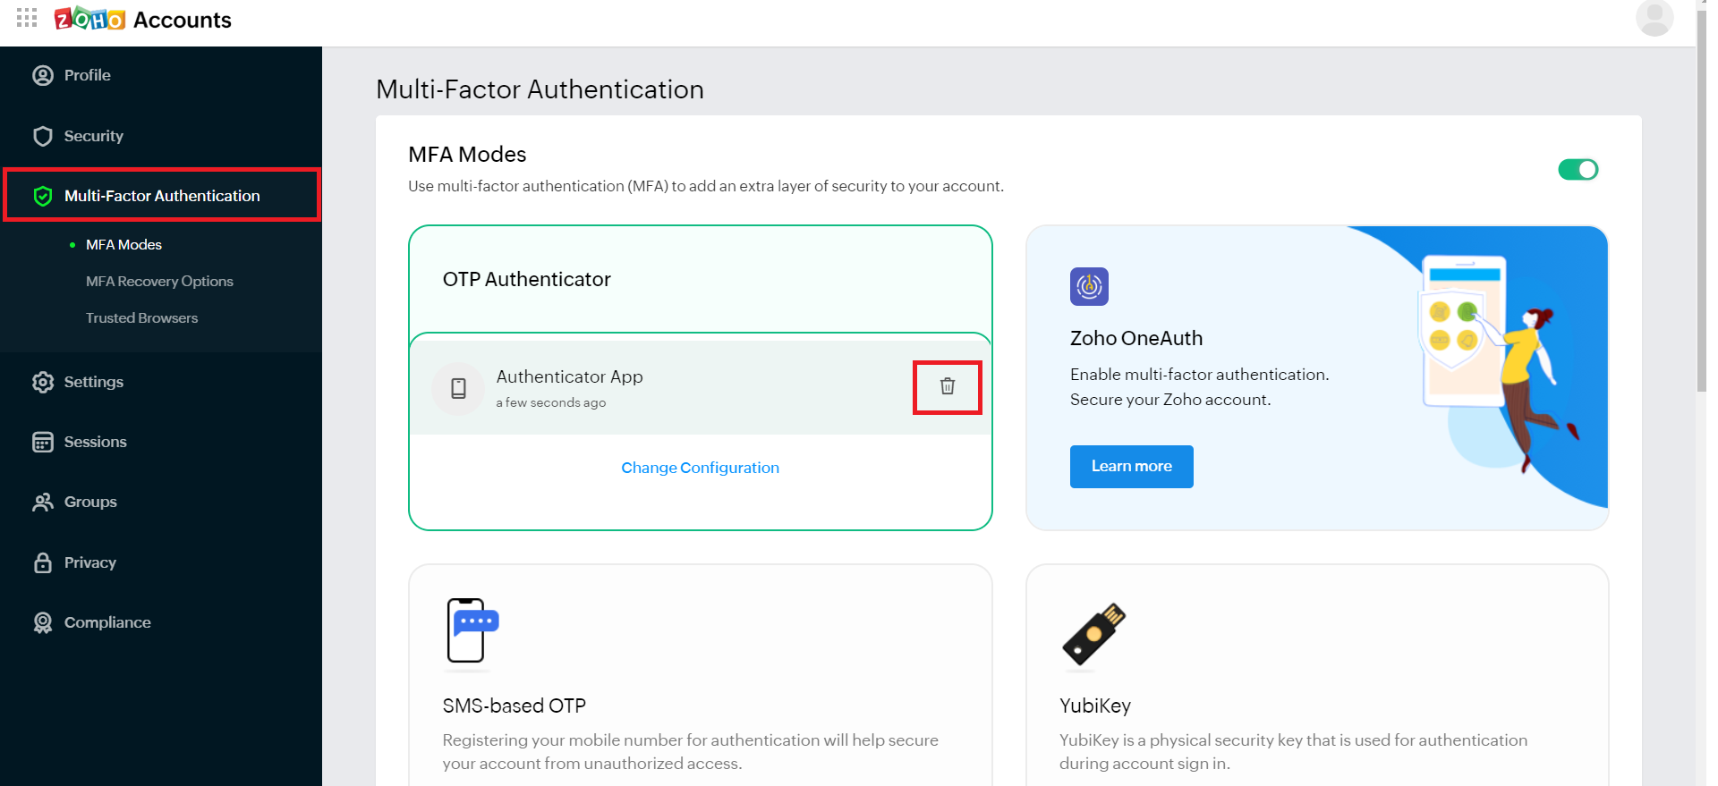Toggle the MFA Modes switch off

(1578, 170)
